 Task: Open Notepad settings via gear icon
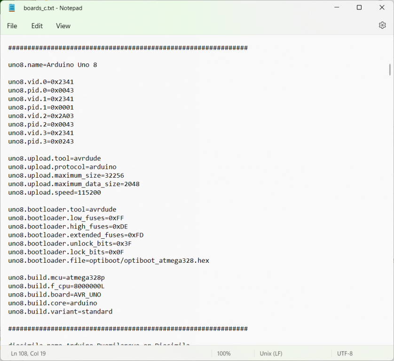382,25
